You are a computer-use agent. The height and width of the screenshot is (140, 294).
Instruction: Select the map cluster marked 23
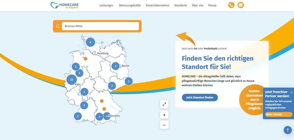[72, 79]
